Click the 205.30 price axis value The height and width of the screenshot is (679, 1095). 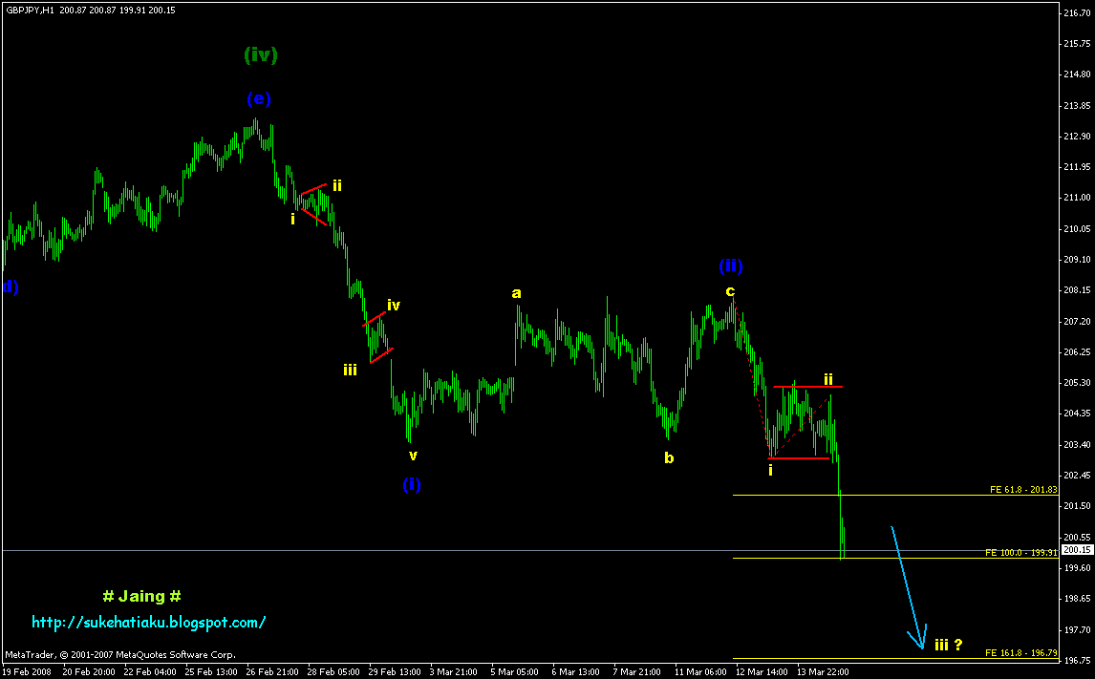coord(1076,383)
